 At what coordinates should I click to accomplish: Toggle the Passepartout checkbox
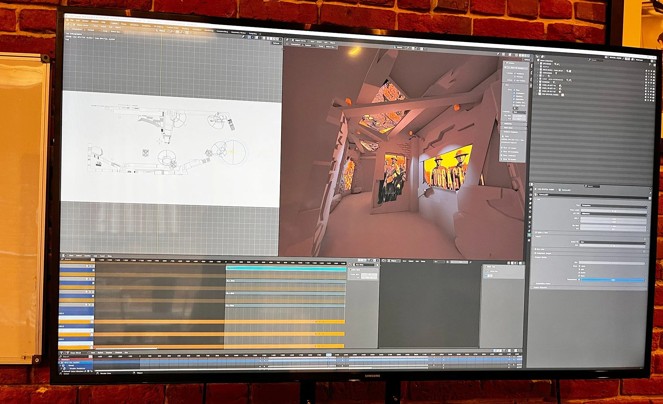[579, 280]
